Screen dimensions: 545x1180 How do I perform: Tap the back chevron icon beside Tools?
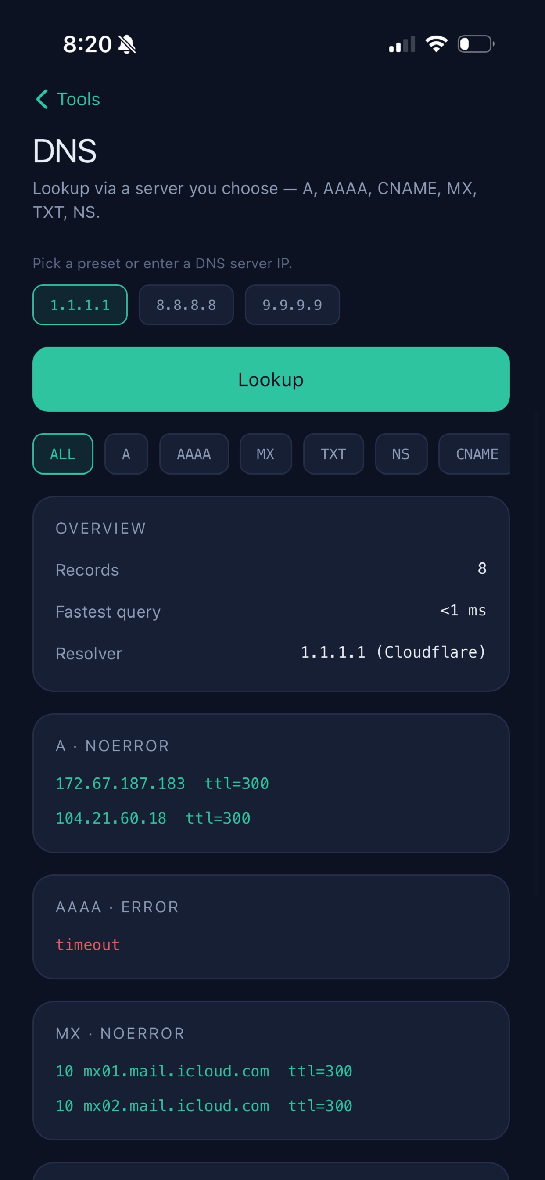click(42, 99)
